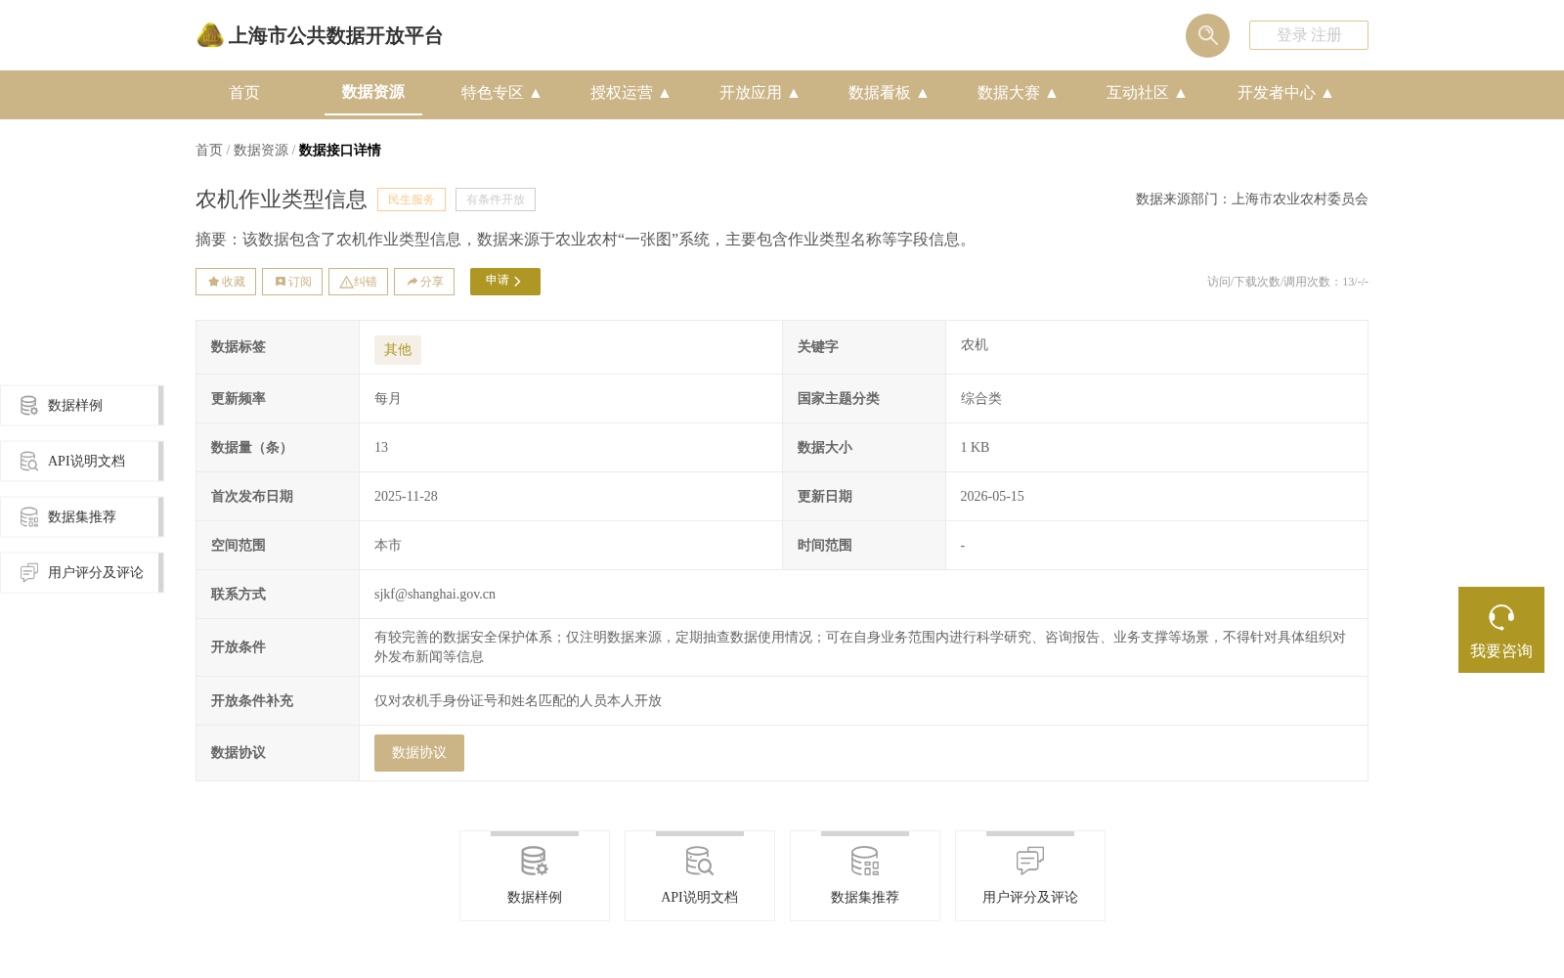The height and width of the screenshot is (978, 1564).
Task: Click the 用户评分及评论 bottom card
Action: tap(1030, 876)
